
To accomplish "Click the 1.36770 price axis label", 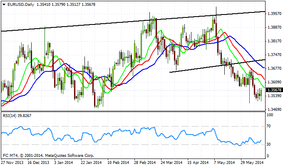I will [275, 68].
